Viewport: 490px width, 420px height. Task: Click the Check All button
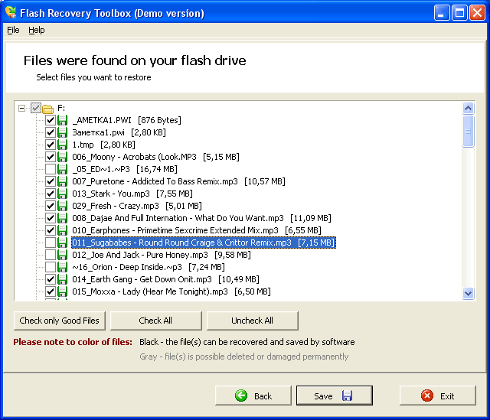(155, 321)
